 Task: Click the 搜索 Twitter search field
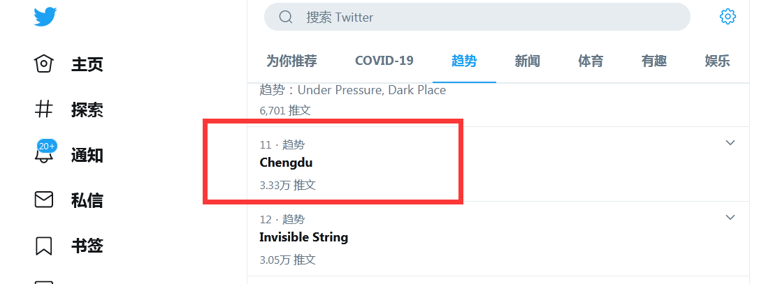click(477, 17)
